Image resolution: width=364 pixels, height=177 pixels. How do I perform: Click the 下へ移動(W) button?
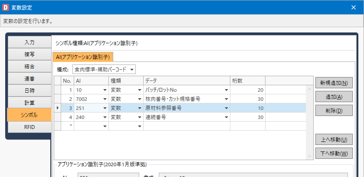pos(334,153)
